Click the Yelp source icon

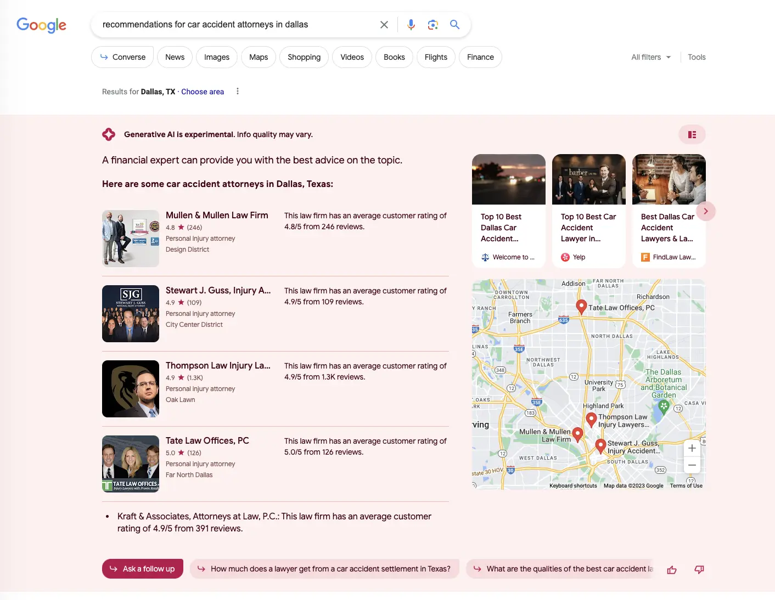[x=565, y=257]
